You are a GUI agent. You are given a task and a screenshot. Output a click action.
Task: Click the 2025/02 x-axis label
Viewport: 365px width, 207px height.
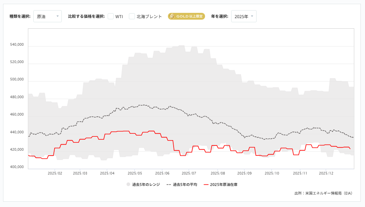click(55, 173)
